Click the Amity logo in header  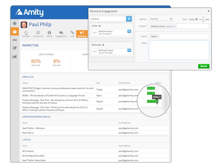tap(30, 12)
